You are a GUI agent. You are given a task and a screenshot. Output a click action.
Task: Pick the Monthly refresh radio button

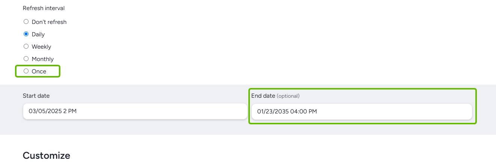26,59
